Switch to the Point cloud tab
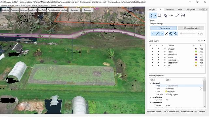Image resolution: width=209 pixels, height=117 pixels. 170,10
